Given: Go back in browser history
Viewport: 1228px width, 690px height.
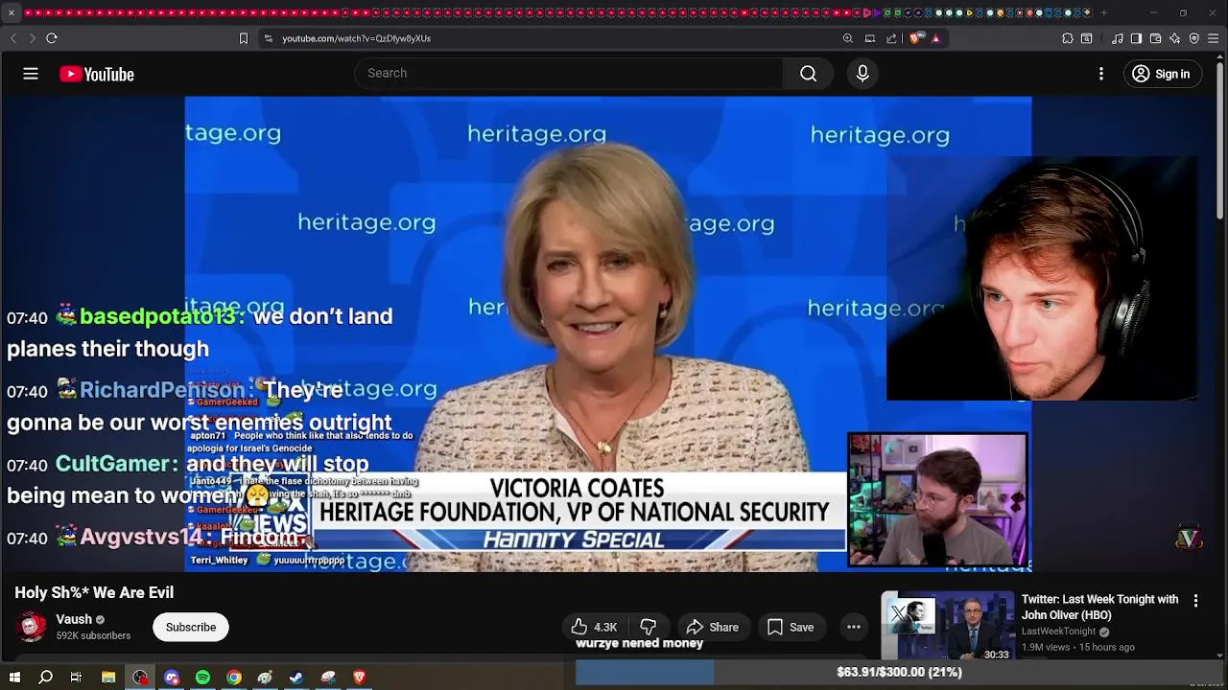Looking at the screenshot, I should (13, 38).
